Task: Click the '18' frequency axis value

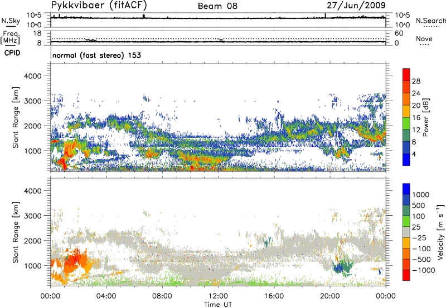Action: (37, 33)
